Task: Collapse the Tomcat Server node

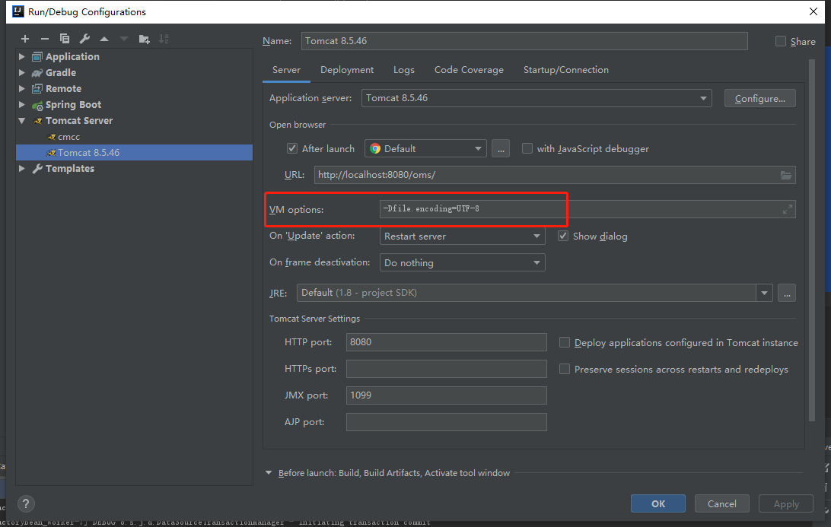Action: click(22, 121)
